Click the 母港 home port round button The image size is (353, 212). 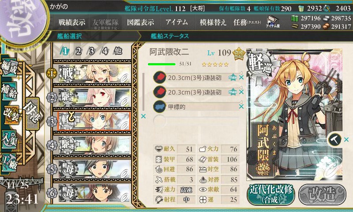[32, 114]
